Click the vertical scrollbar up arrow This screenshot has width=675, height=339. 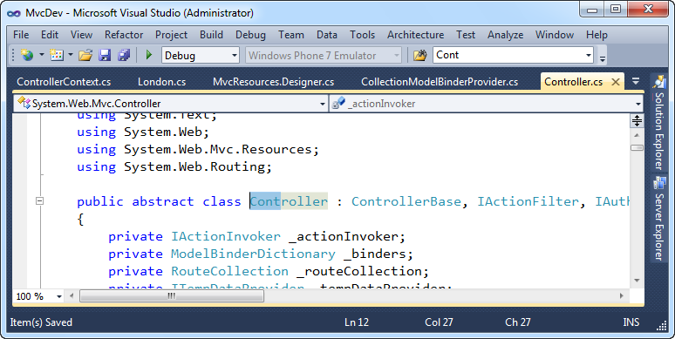(x=637, y=136)
